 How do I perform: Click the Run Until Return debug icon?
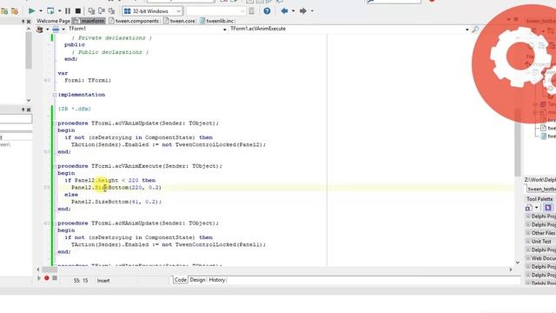pos(112,11)
